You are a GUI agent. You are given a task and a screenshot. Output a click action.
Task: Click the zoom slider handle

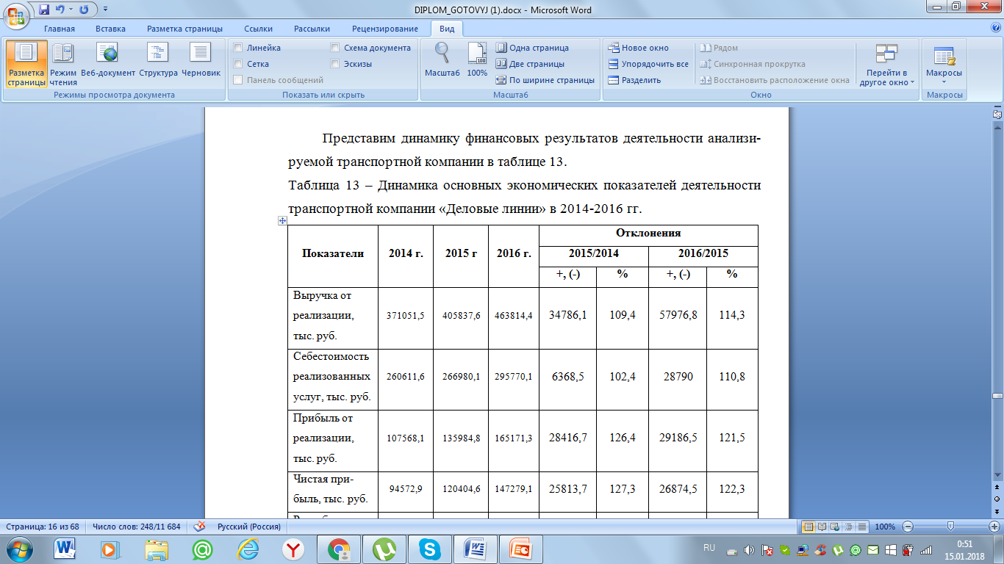tap(951, 527)
